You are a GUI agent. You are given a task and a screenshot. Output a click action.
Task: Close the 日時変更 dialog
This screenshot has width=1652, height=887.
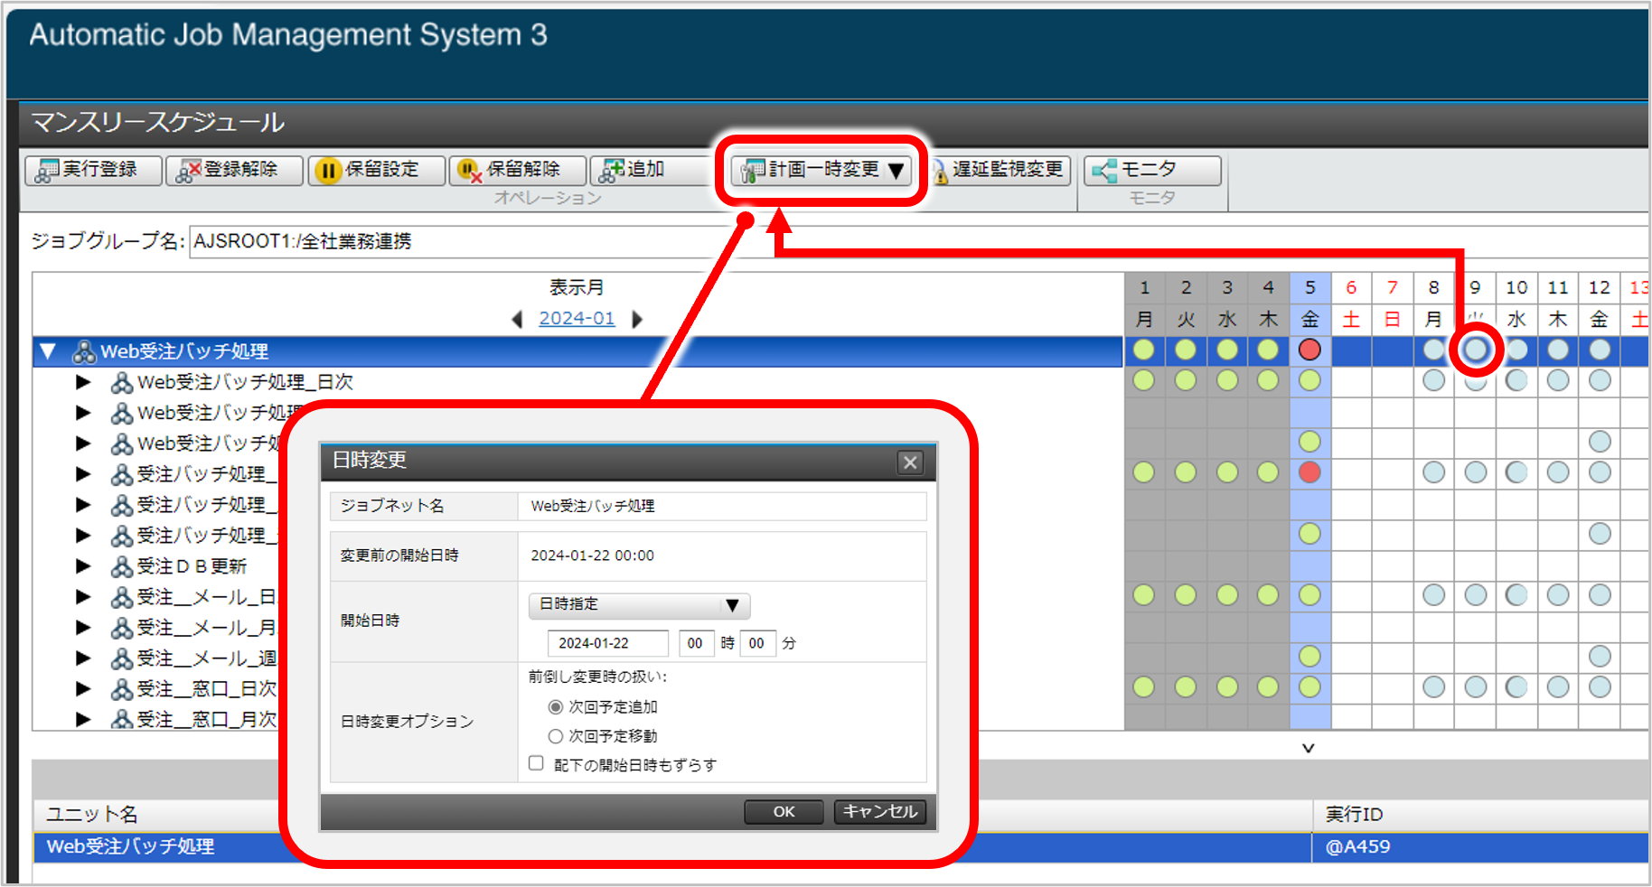pyautogui.click(x=910, y=462)
